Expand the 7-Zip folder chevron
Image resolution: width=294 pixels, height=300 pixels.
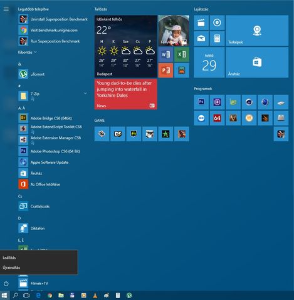click(85, 93)
